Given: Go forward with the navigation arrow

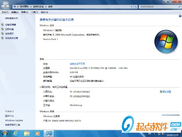Looking at the screenshot, I should (x=8, y=7).
